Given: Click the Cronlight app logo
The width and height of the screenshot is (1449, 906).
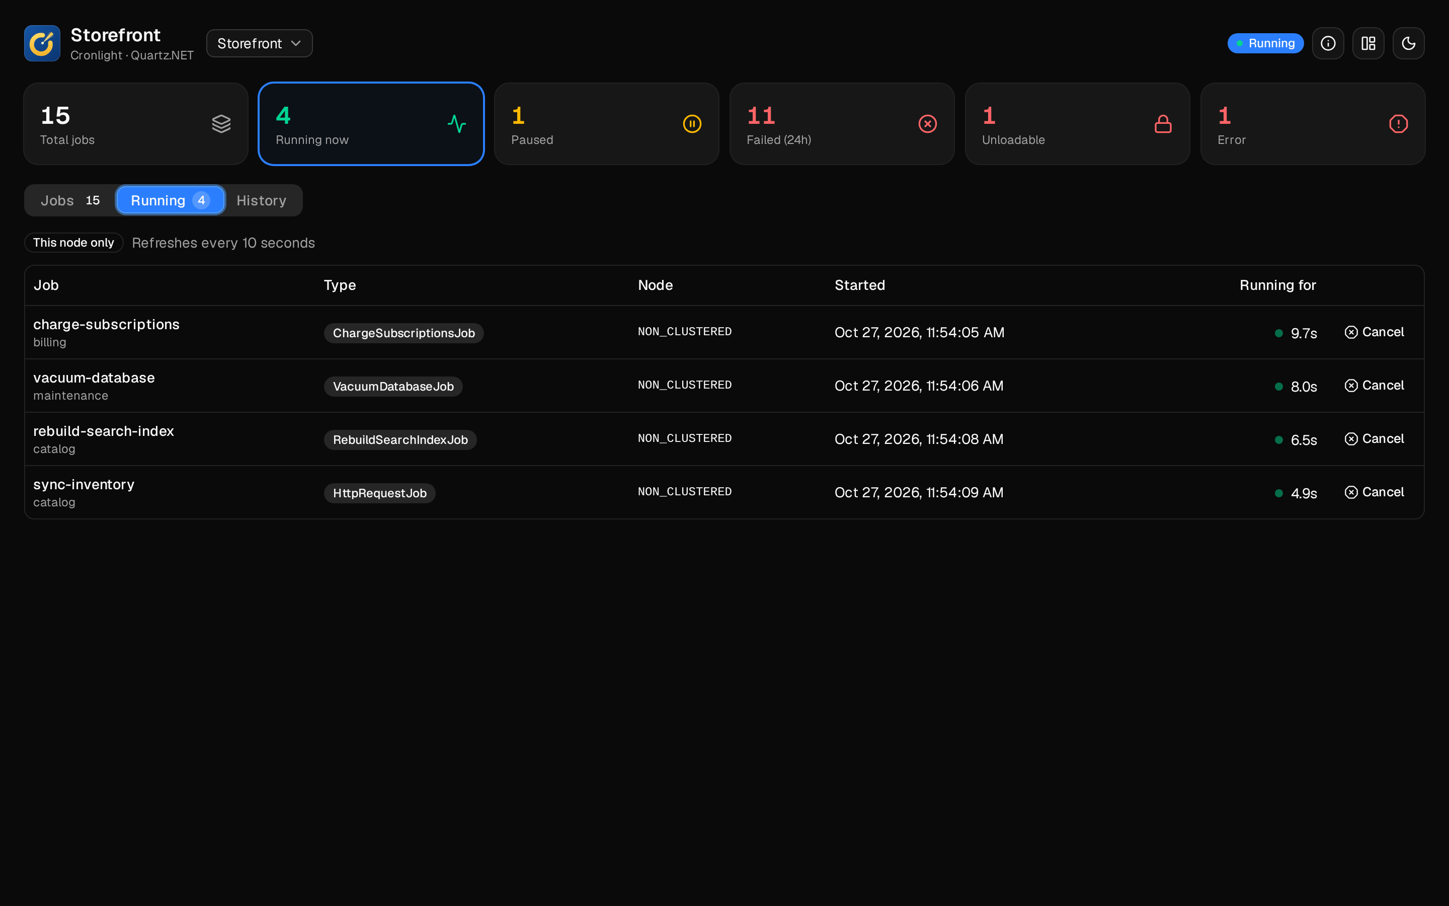Looking at the screenshot, I should point(42,43).
